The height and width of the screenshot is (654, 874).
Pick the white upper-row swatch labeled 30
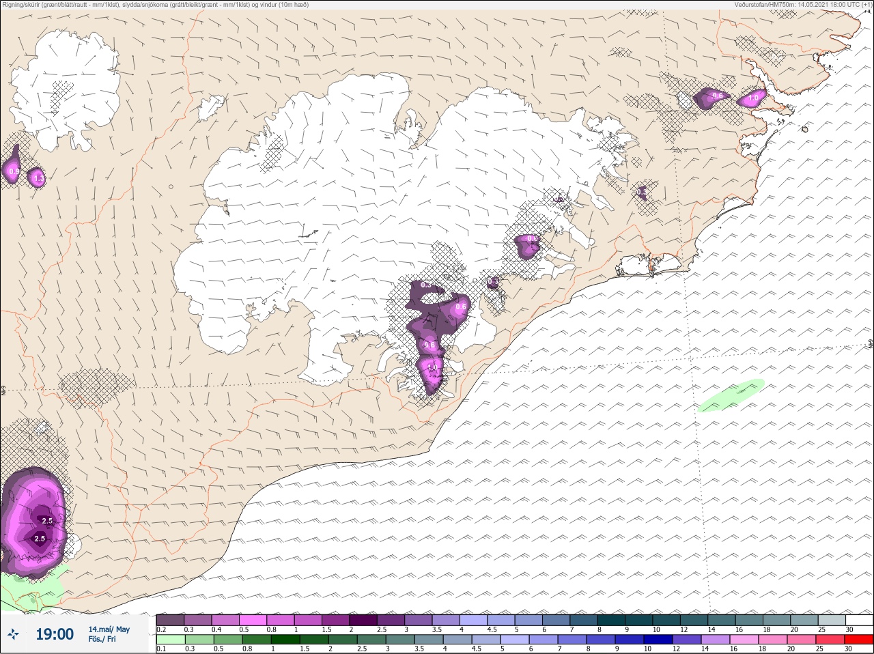coord(859,620)
